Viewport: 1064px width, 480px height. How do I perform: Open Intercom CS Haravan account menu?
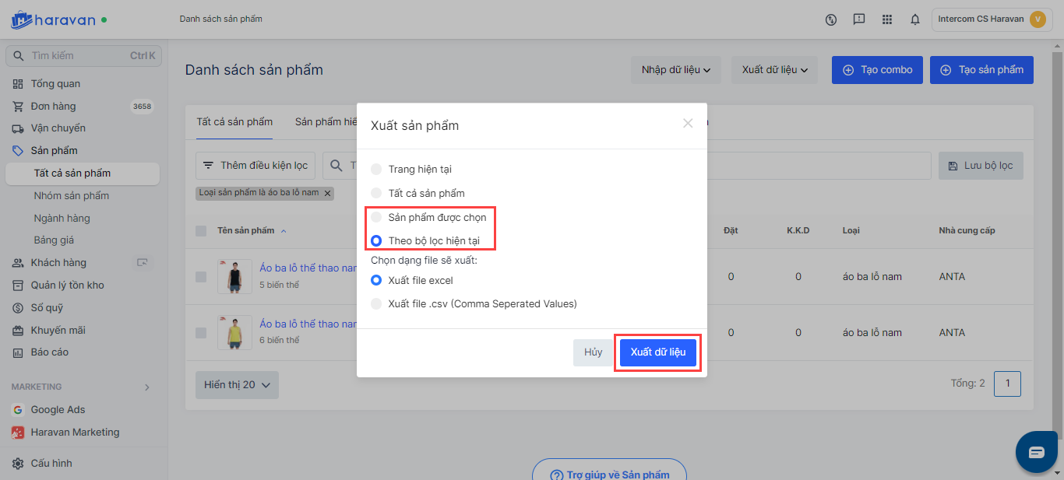point(992,19)
